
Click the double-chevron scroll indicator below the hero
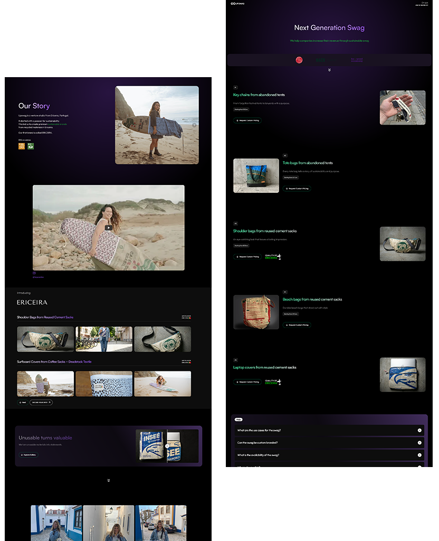coord(329,69)
